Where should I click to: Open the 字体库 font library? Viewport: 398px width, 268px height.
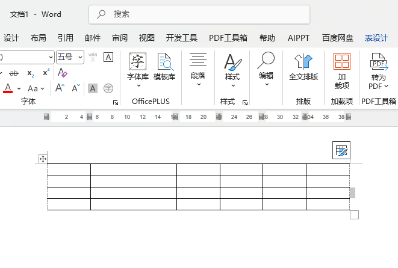pos(138,70)
